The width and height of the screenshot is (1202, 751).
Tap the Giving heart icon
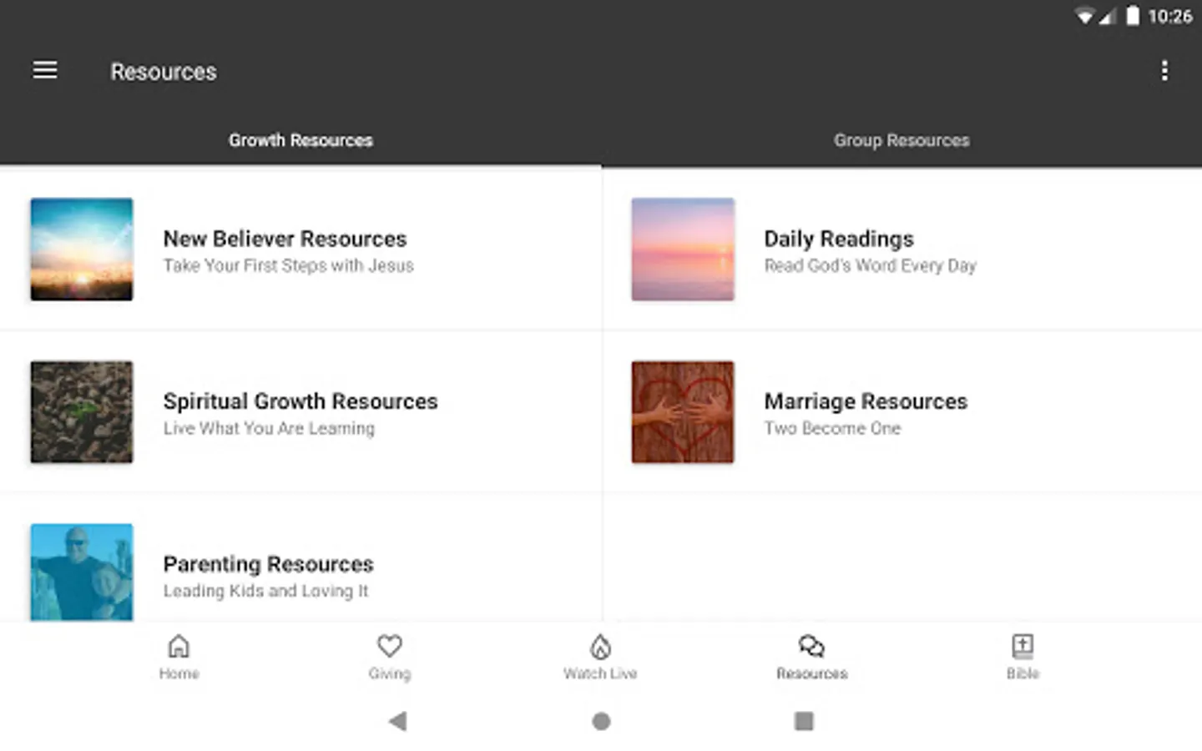[390, 647]
